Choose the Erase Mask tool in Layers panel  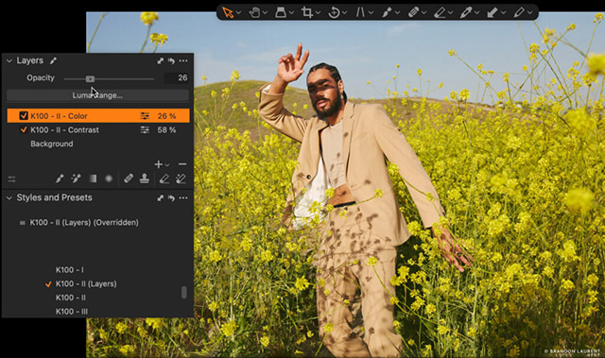point(164,179)
